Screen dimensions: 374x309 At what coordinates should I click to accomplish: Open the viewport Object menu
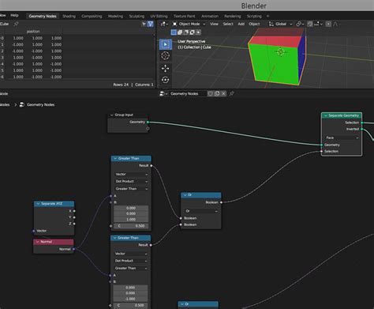click(254, 24)
